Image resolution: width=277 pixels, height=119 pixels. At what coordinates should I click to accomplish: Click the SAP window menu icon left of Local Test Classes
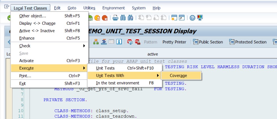coord(6,7)
